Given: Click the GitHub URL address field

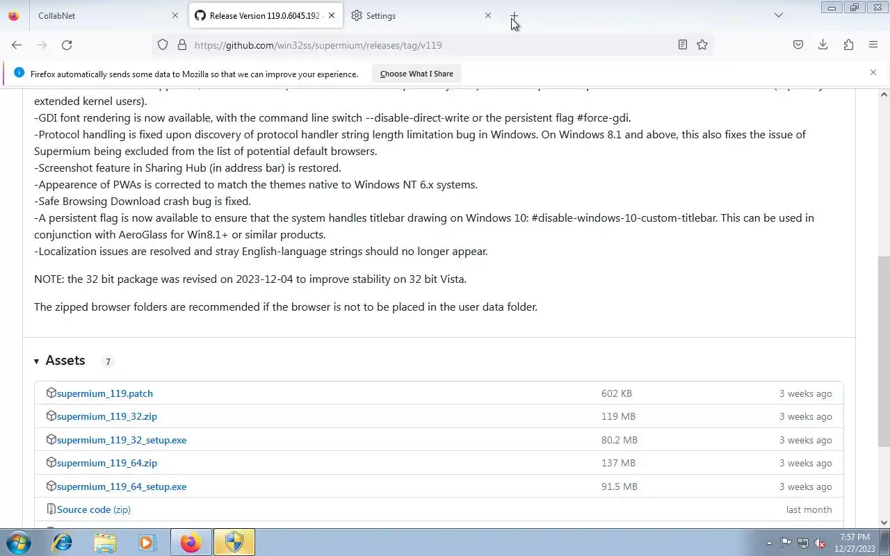Looking at the screenshot, I should click(x=431, y=45).
